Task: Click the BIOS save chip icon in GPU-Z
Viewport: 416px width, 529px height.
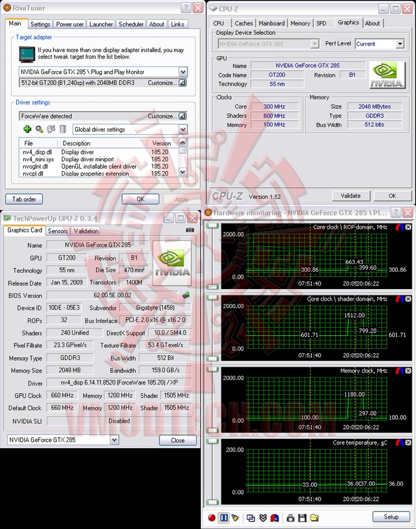Action: (185, 295)
